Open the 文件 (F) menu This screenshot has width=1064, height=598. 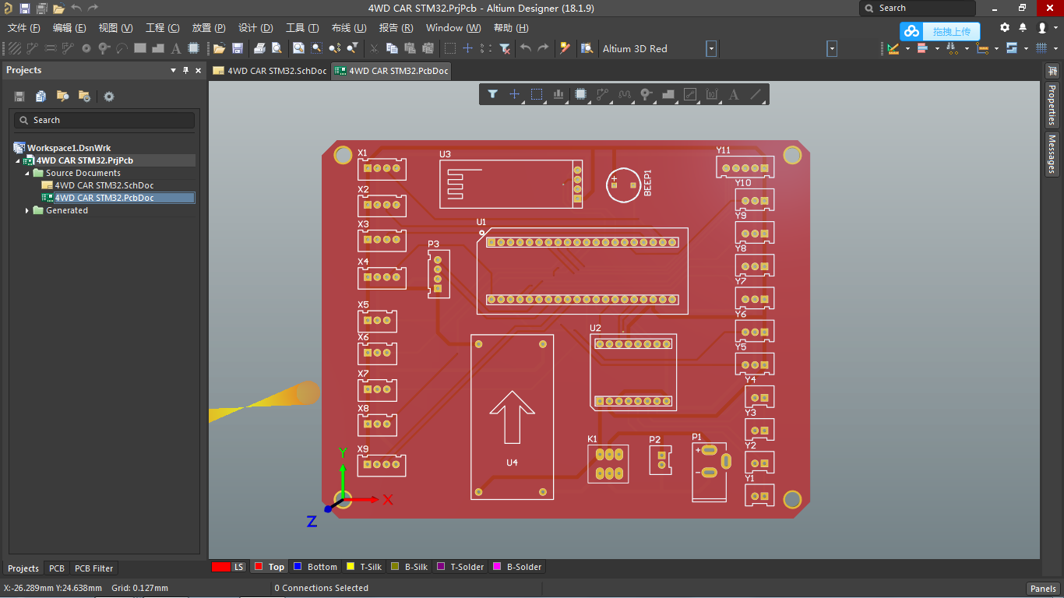(23, 27)
